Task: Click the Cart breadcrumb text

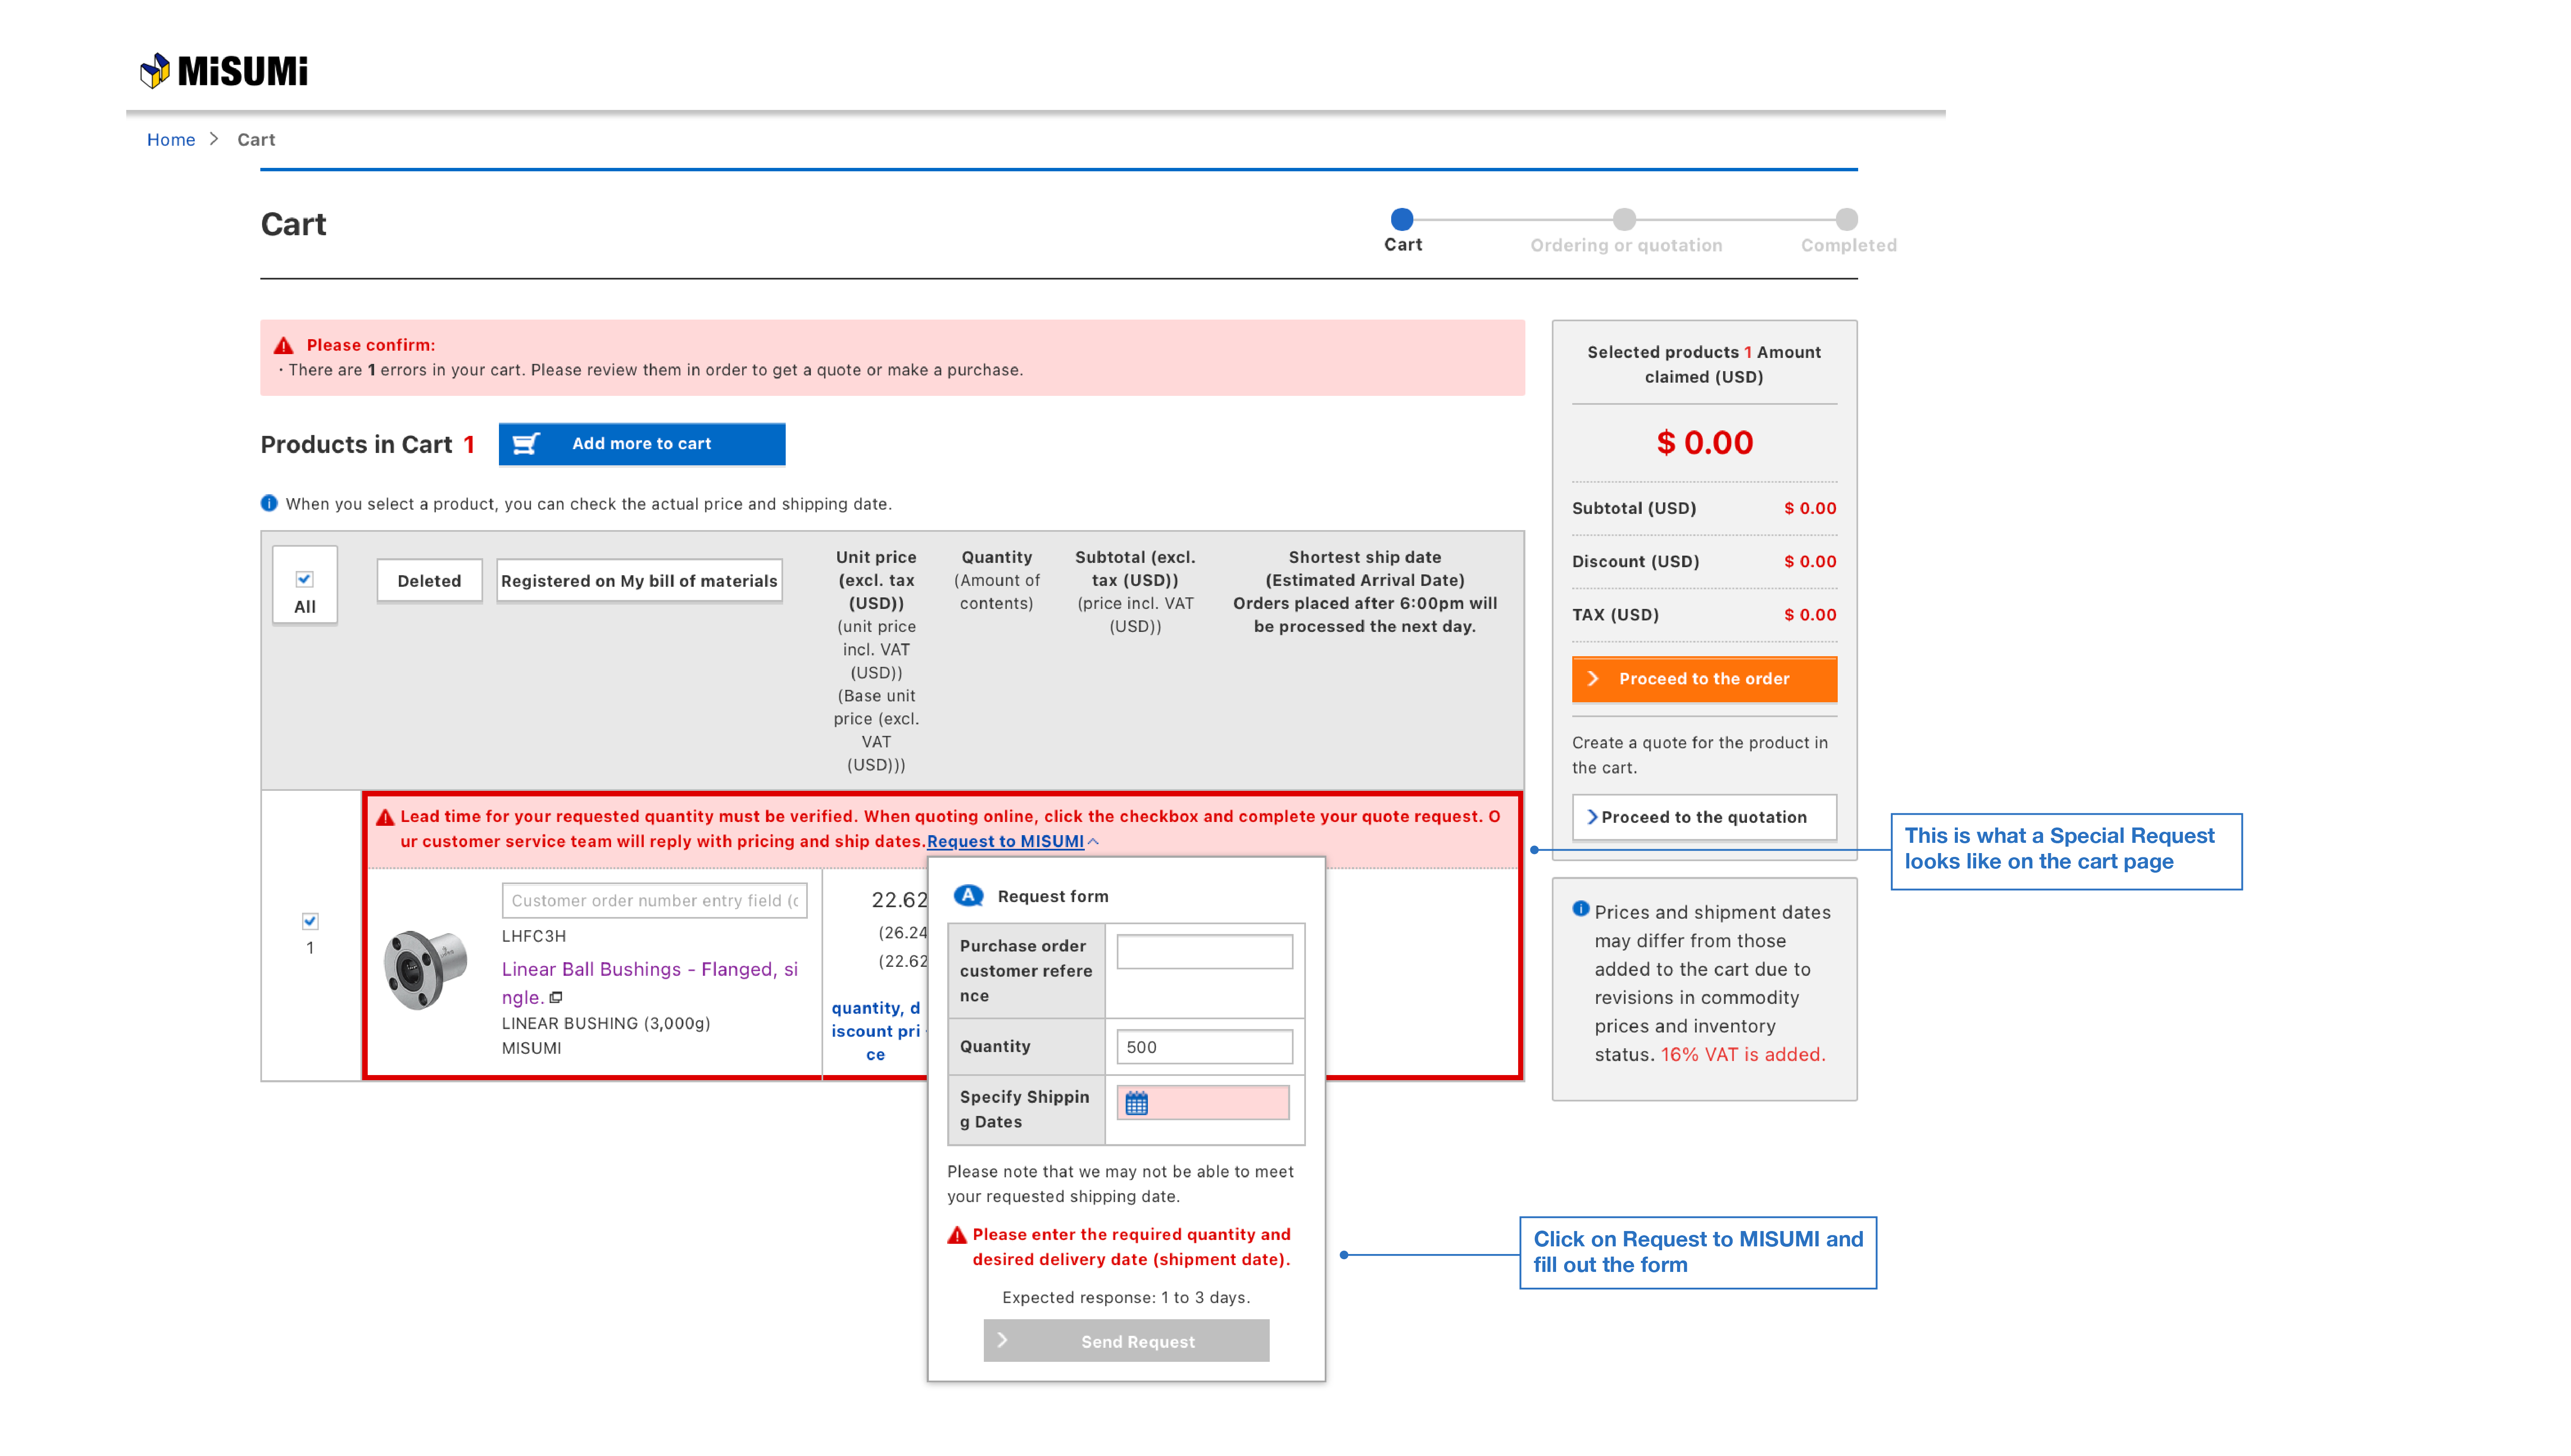Action: tap(256, 140)
